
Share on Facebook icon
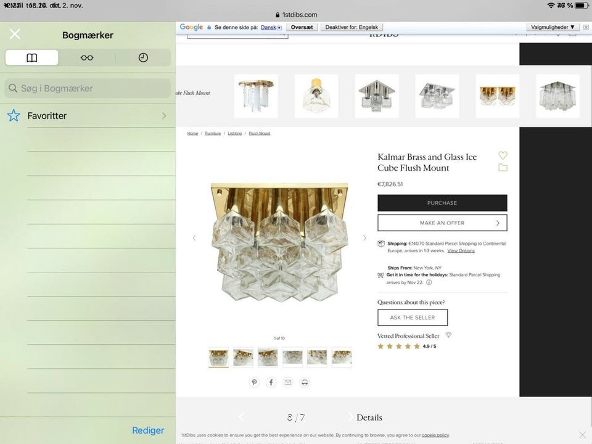[271, 382]
